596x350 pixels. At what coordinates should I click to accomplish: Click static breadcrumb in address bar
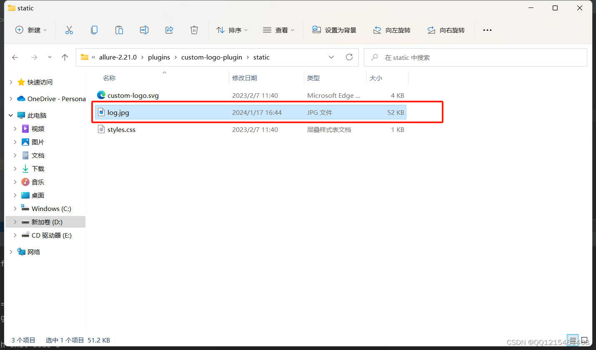tap(261, 57)
